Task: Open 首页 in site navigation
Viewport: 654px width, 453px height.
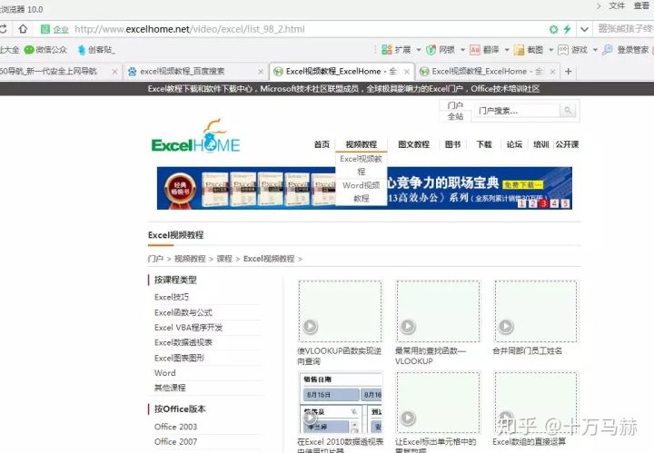Action: [x=322, y=144]
